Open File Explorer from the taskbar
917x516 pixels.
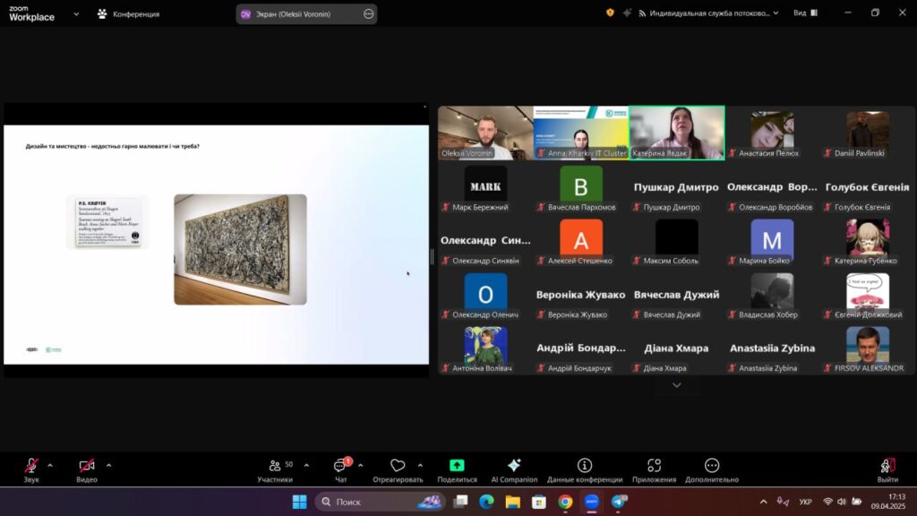513,502
